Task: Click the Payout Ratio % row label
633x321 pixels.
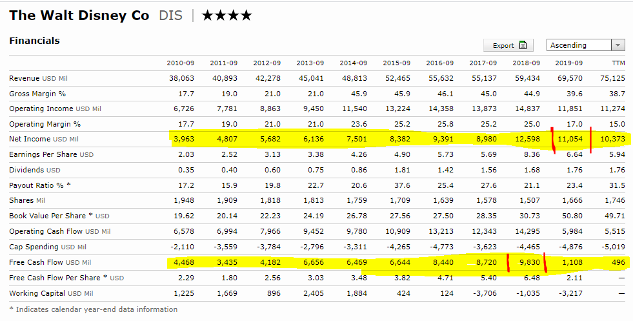Action: coord(40,185)
